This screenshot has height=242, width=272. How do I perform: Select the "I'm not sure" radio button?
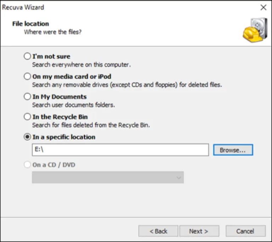click(x=27, y=56)
